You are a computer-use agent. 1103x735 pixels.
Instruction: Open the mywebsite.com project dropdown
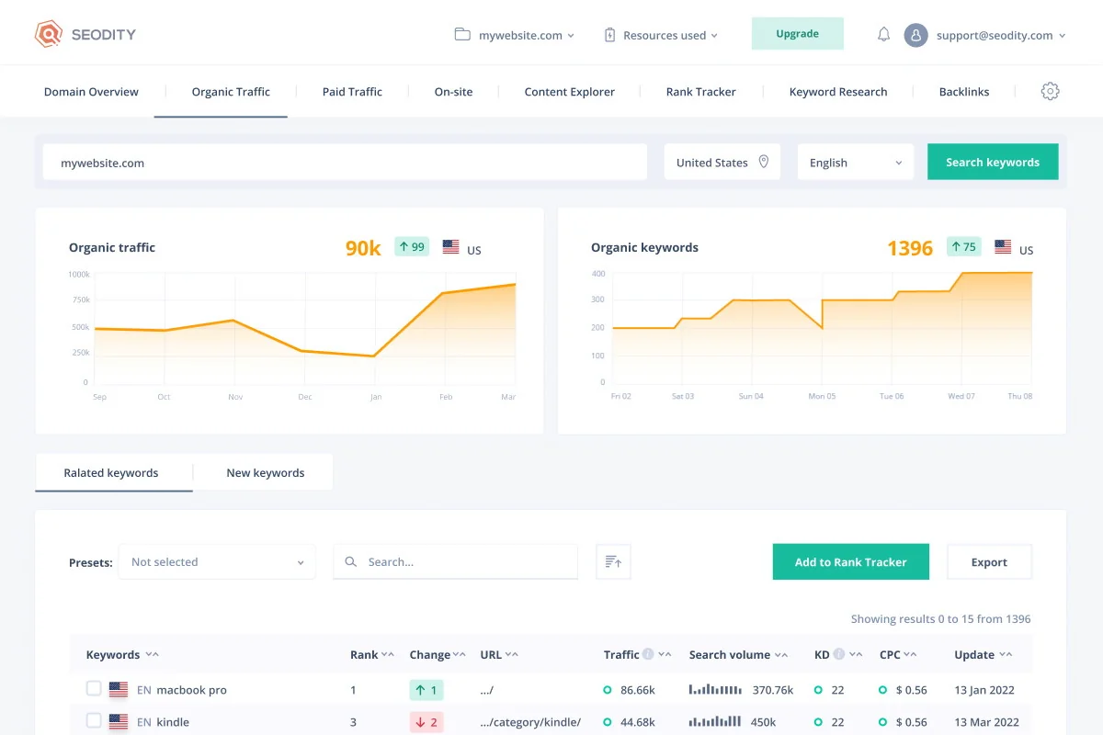coord(515,35)
